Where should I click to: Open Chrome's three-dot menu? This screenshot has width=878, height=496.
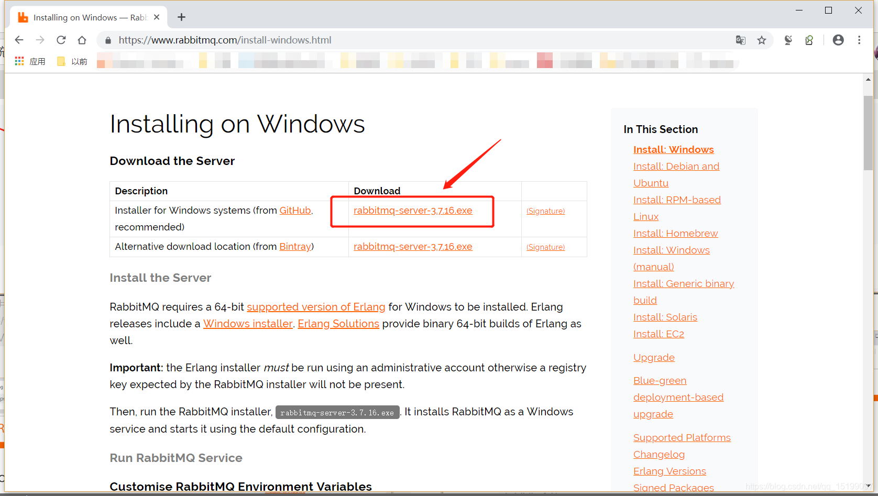tap(859, 40)
